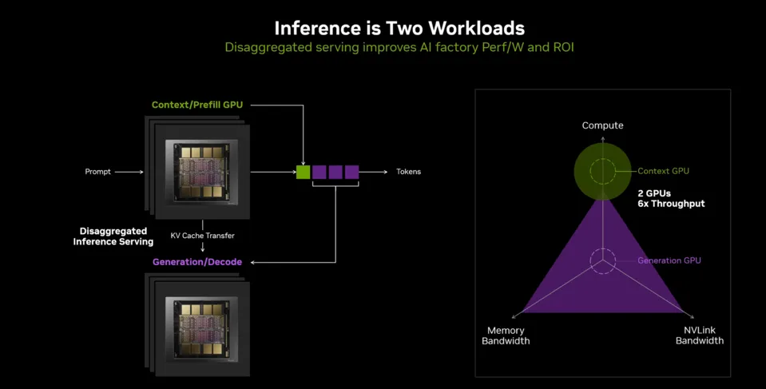Click the green subtitle about disaggregated serving
Screen dimensions: 766x389
pyautogui.click(x=399, y=47)
